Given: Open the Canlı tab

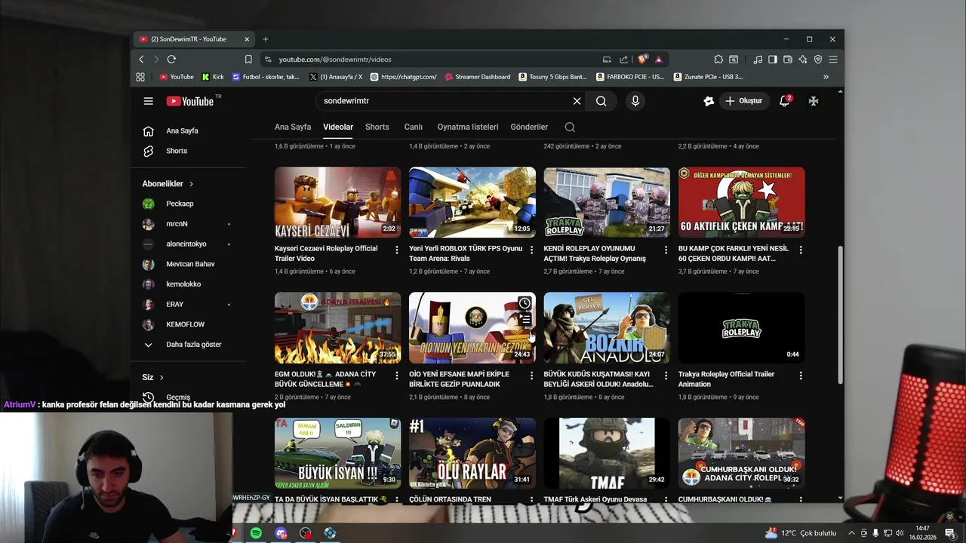Looking at the screenshot, I should click(414, 127).
